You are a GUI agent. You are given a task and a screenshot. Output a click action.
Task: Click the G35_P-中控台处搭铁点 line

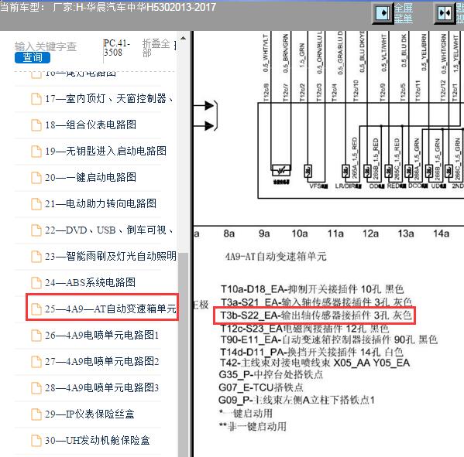point(271,374)
